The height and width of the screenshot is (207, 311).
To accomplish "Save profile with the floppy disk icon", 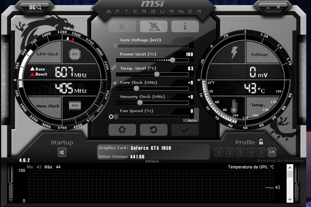I will 272,152.
